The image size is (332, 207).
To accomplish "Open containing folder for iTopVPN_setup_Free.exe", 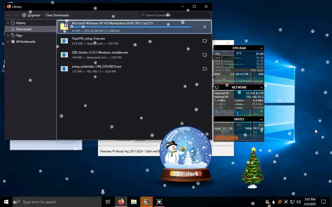I will pos(205,41).
